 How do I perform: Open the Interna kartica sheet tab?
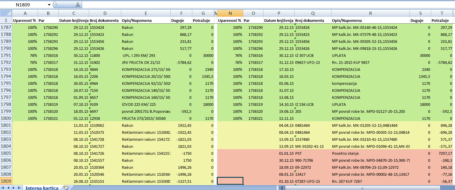coord(42,188)
